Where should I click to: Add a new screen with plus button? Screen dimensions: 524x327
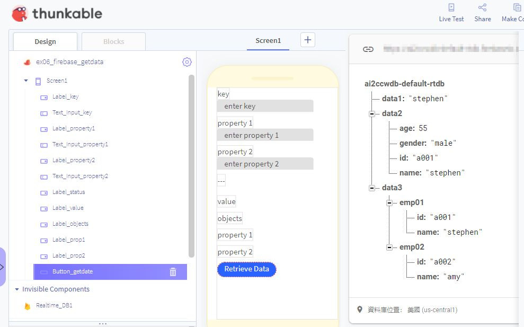pos(308,40)
